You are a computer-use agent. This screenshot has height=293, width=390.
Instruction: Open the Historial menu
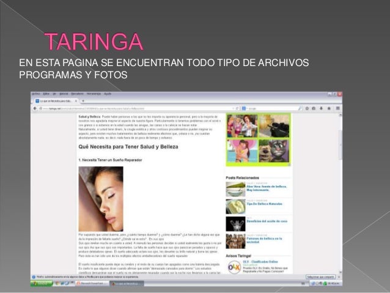pos(64,94)
